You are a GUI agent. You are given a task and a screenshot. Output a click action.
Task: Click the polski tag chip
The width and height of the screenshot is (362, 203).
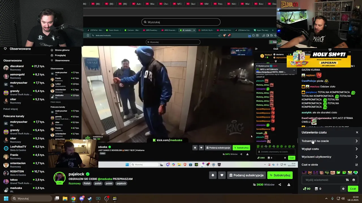click(x=109, y=184)
